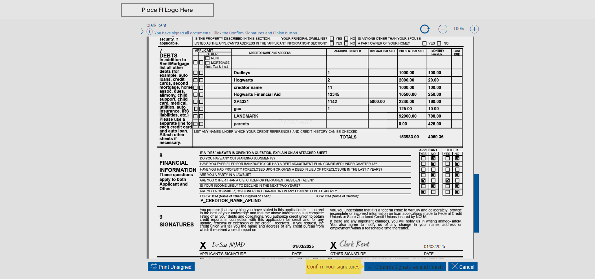Click the gcu present balance 125.00
The image size is (595, 279).
click(x=405, y=109)
